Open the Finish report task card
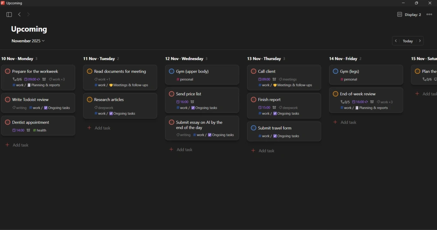This screenshot has height=230, width=437. pos(284,100)
